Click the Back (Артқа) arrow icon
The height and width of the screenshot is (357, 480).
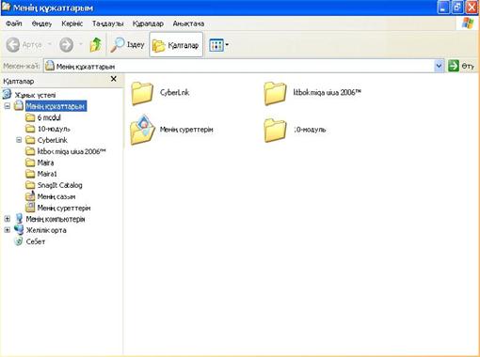click(x=13, y=45)
